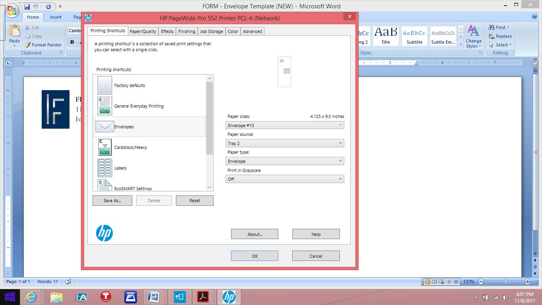Apply the Subtle Emphasis style
The height and width of the screenshot is (305, 542).
click(x=443, y=36)
